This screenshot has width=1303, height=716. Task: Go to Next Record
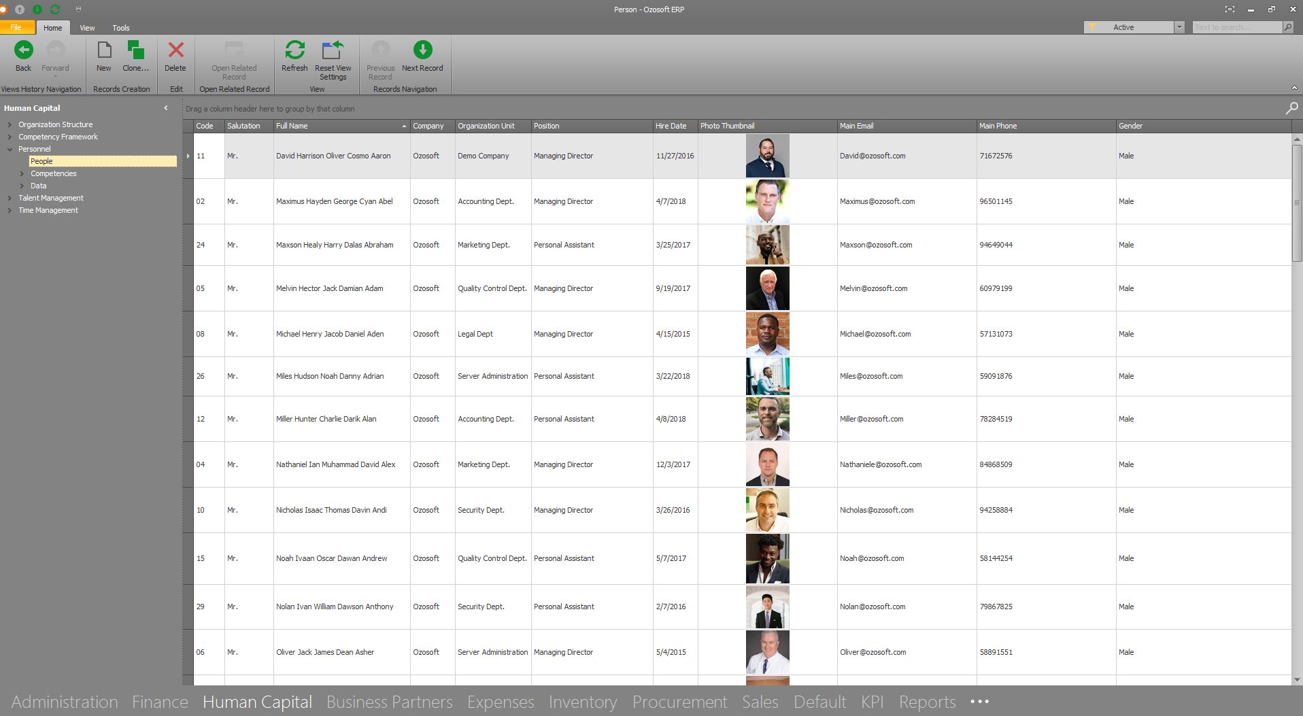(x=422, y=56)
